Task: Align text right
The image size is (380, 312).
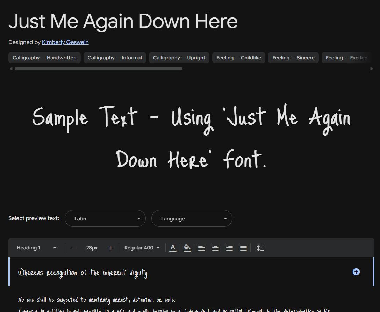Action: coord(229,248)
